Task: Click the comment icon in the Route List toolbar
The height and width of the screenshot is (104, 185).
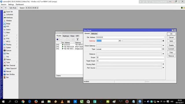Action: point(73,39)
